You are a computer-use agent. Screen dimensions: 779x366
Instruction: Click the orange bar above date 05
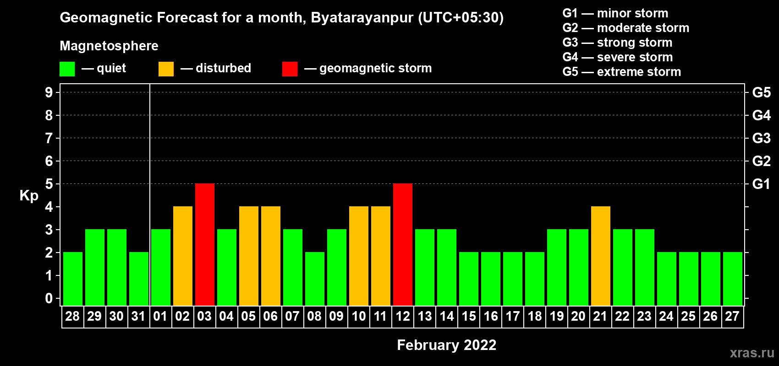tap(249, 256)
